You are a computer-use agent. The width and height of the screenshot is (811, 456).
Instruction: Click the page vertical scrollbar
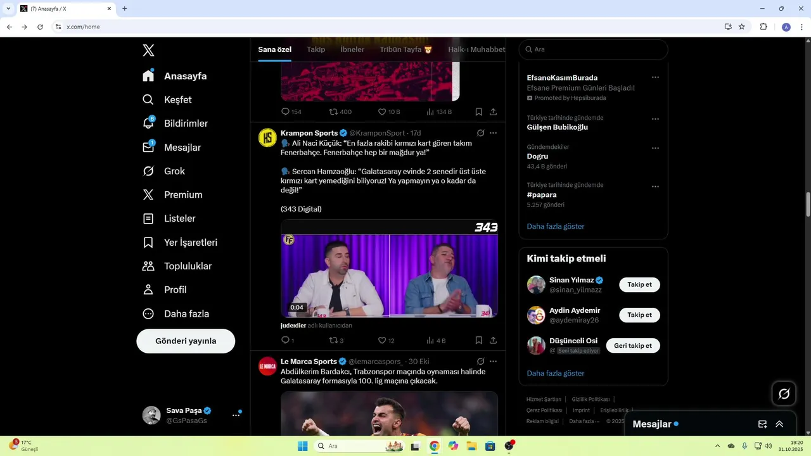pos(808,205)
